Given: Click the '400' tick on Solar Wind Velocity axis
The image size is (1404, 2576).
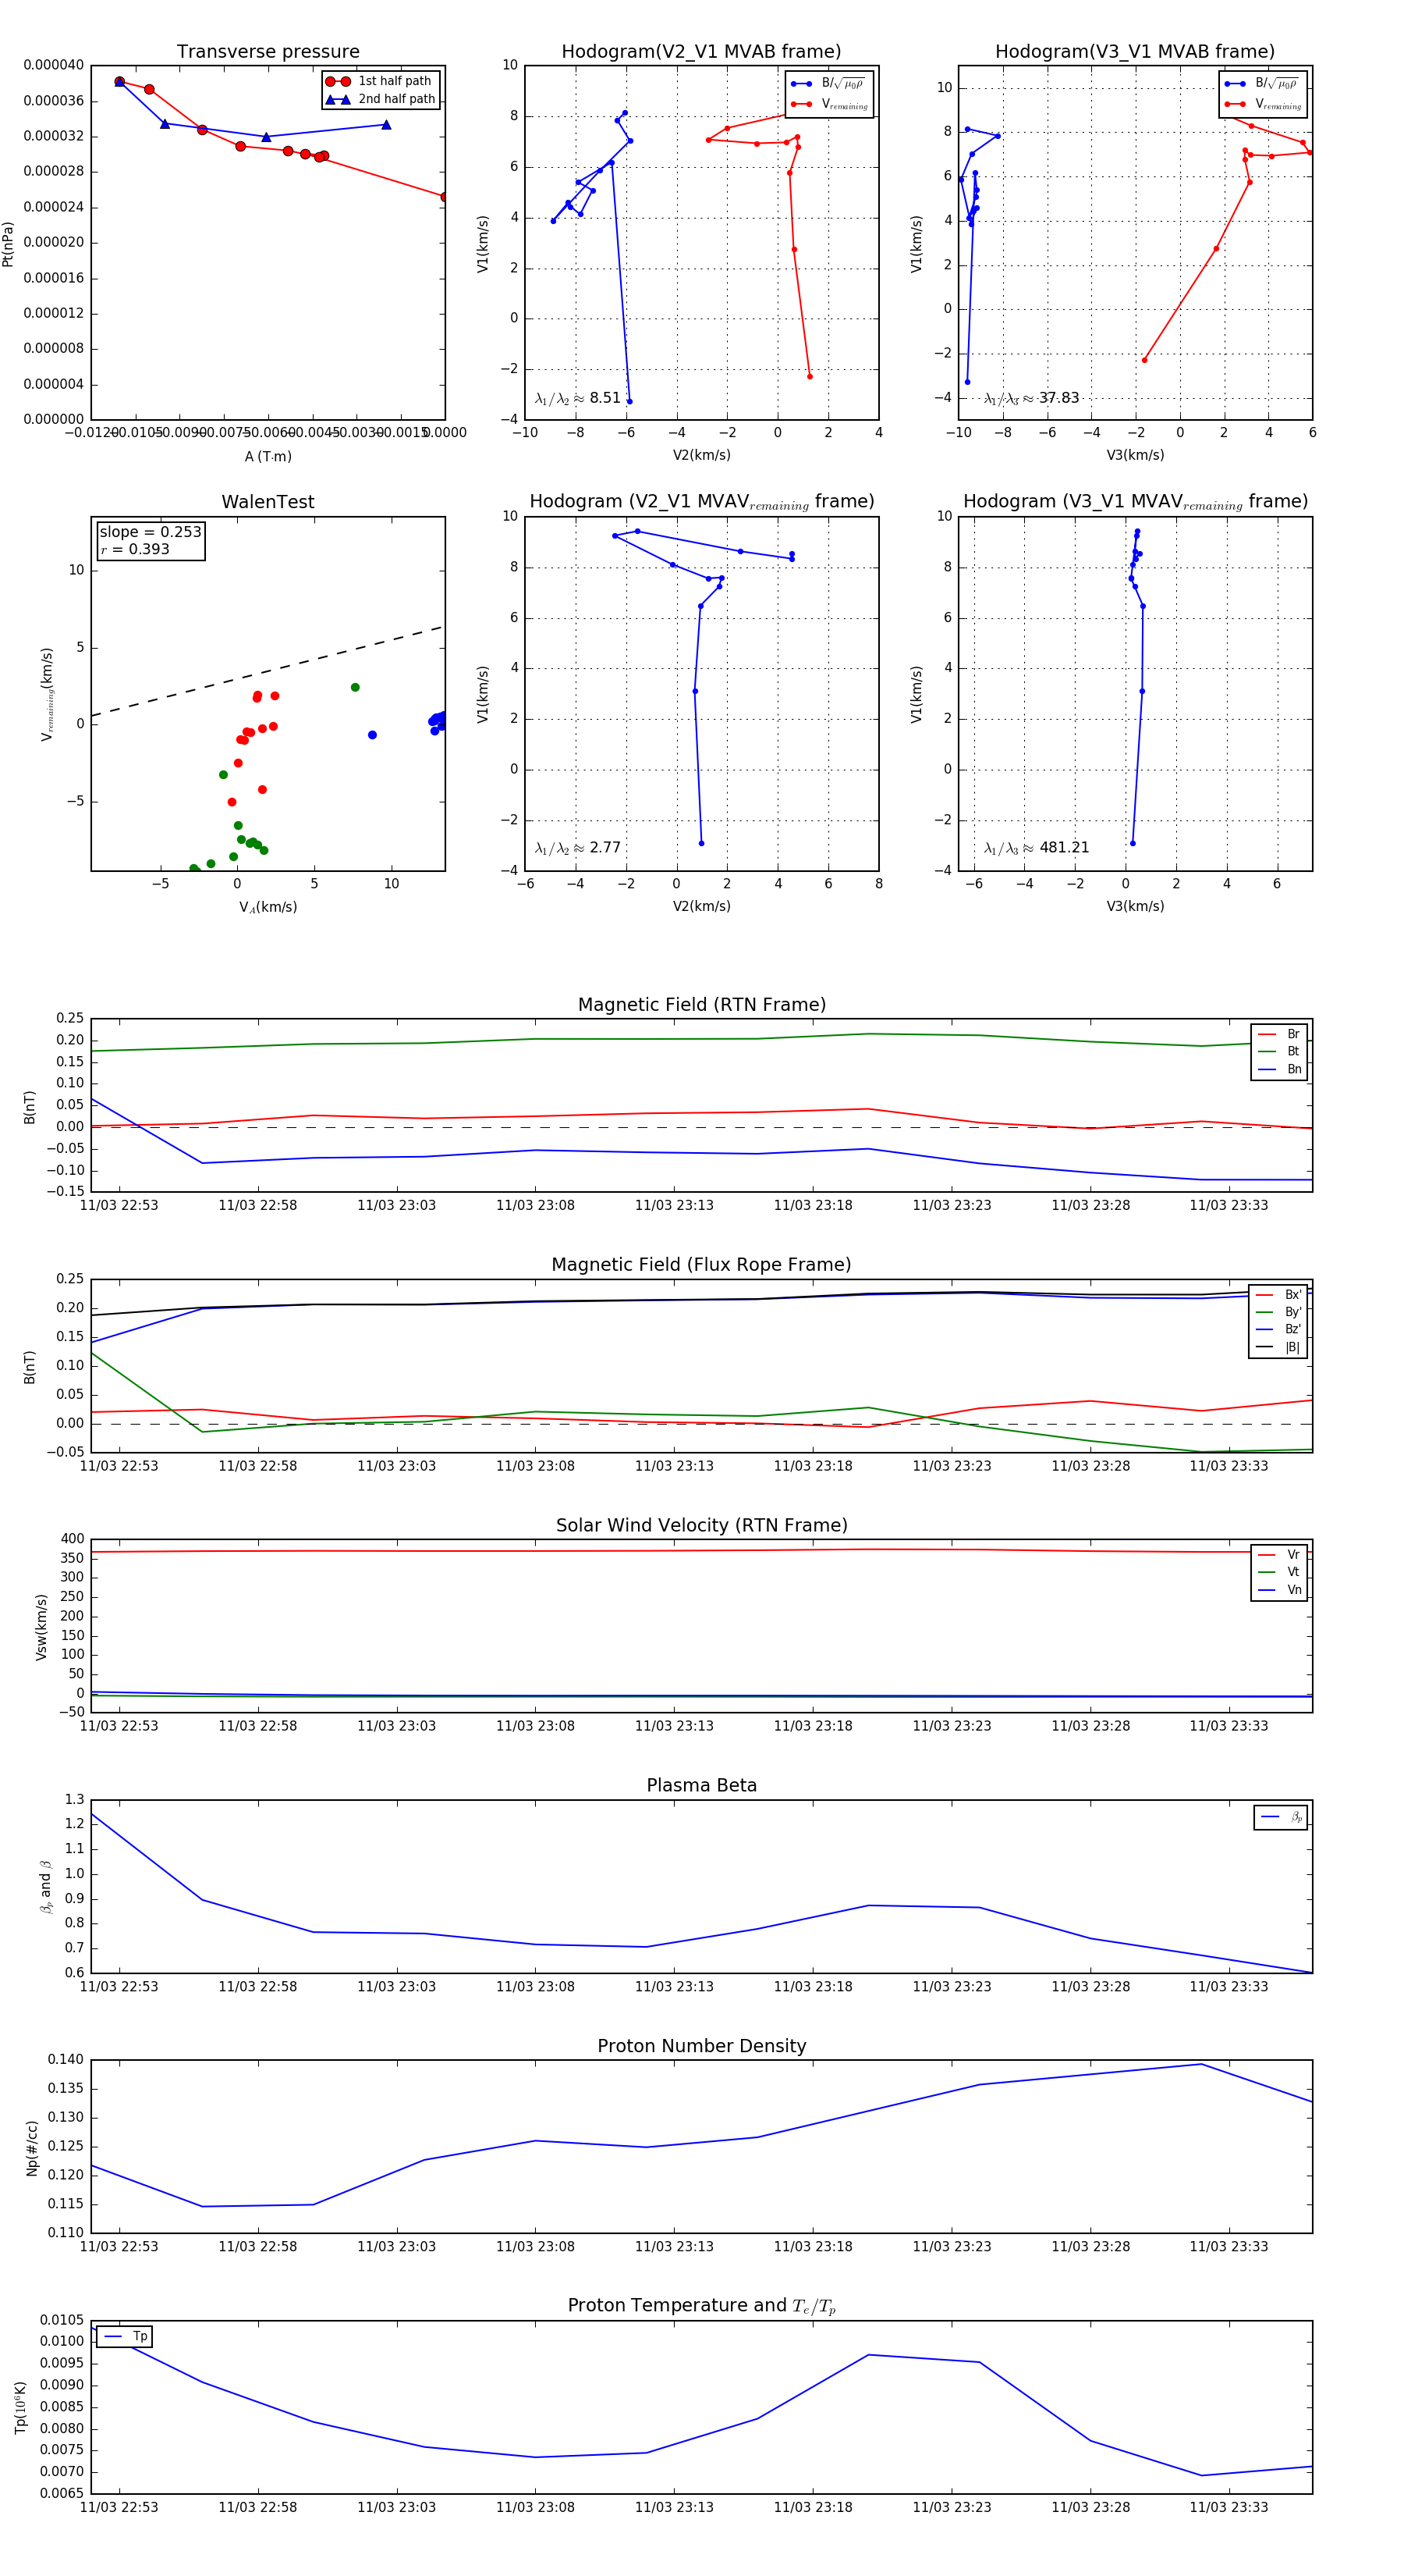Looking at the screenshot, I should [72, 1539].
